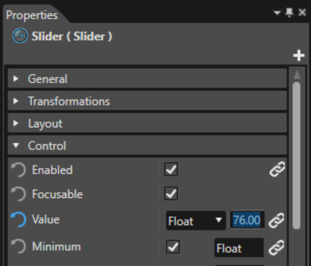Uncheck the Enabled checkbox
The image size is (311, 266).
(171, 169)
